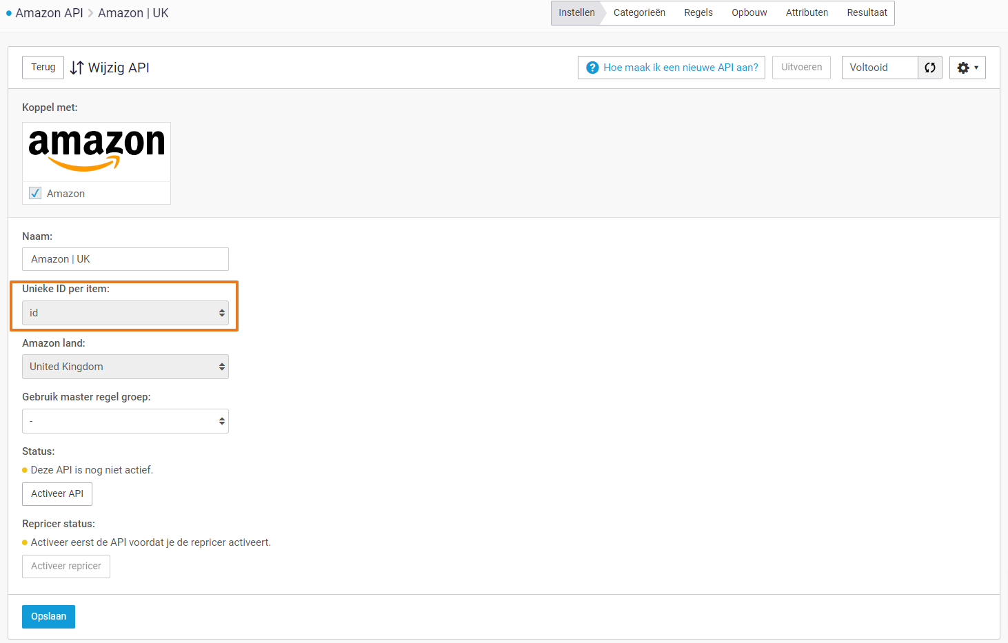Switch to the Instellen tab
This screenshot has height=643, width=1008.
click(x=576, y=13)
